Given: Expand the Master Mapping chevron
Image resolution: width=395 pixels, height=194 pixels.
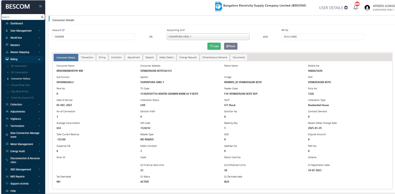Looking at the screenshot, I should (x=39, y=52).
